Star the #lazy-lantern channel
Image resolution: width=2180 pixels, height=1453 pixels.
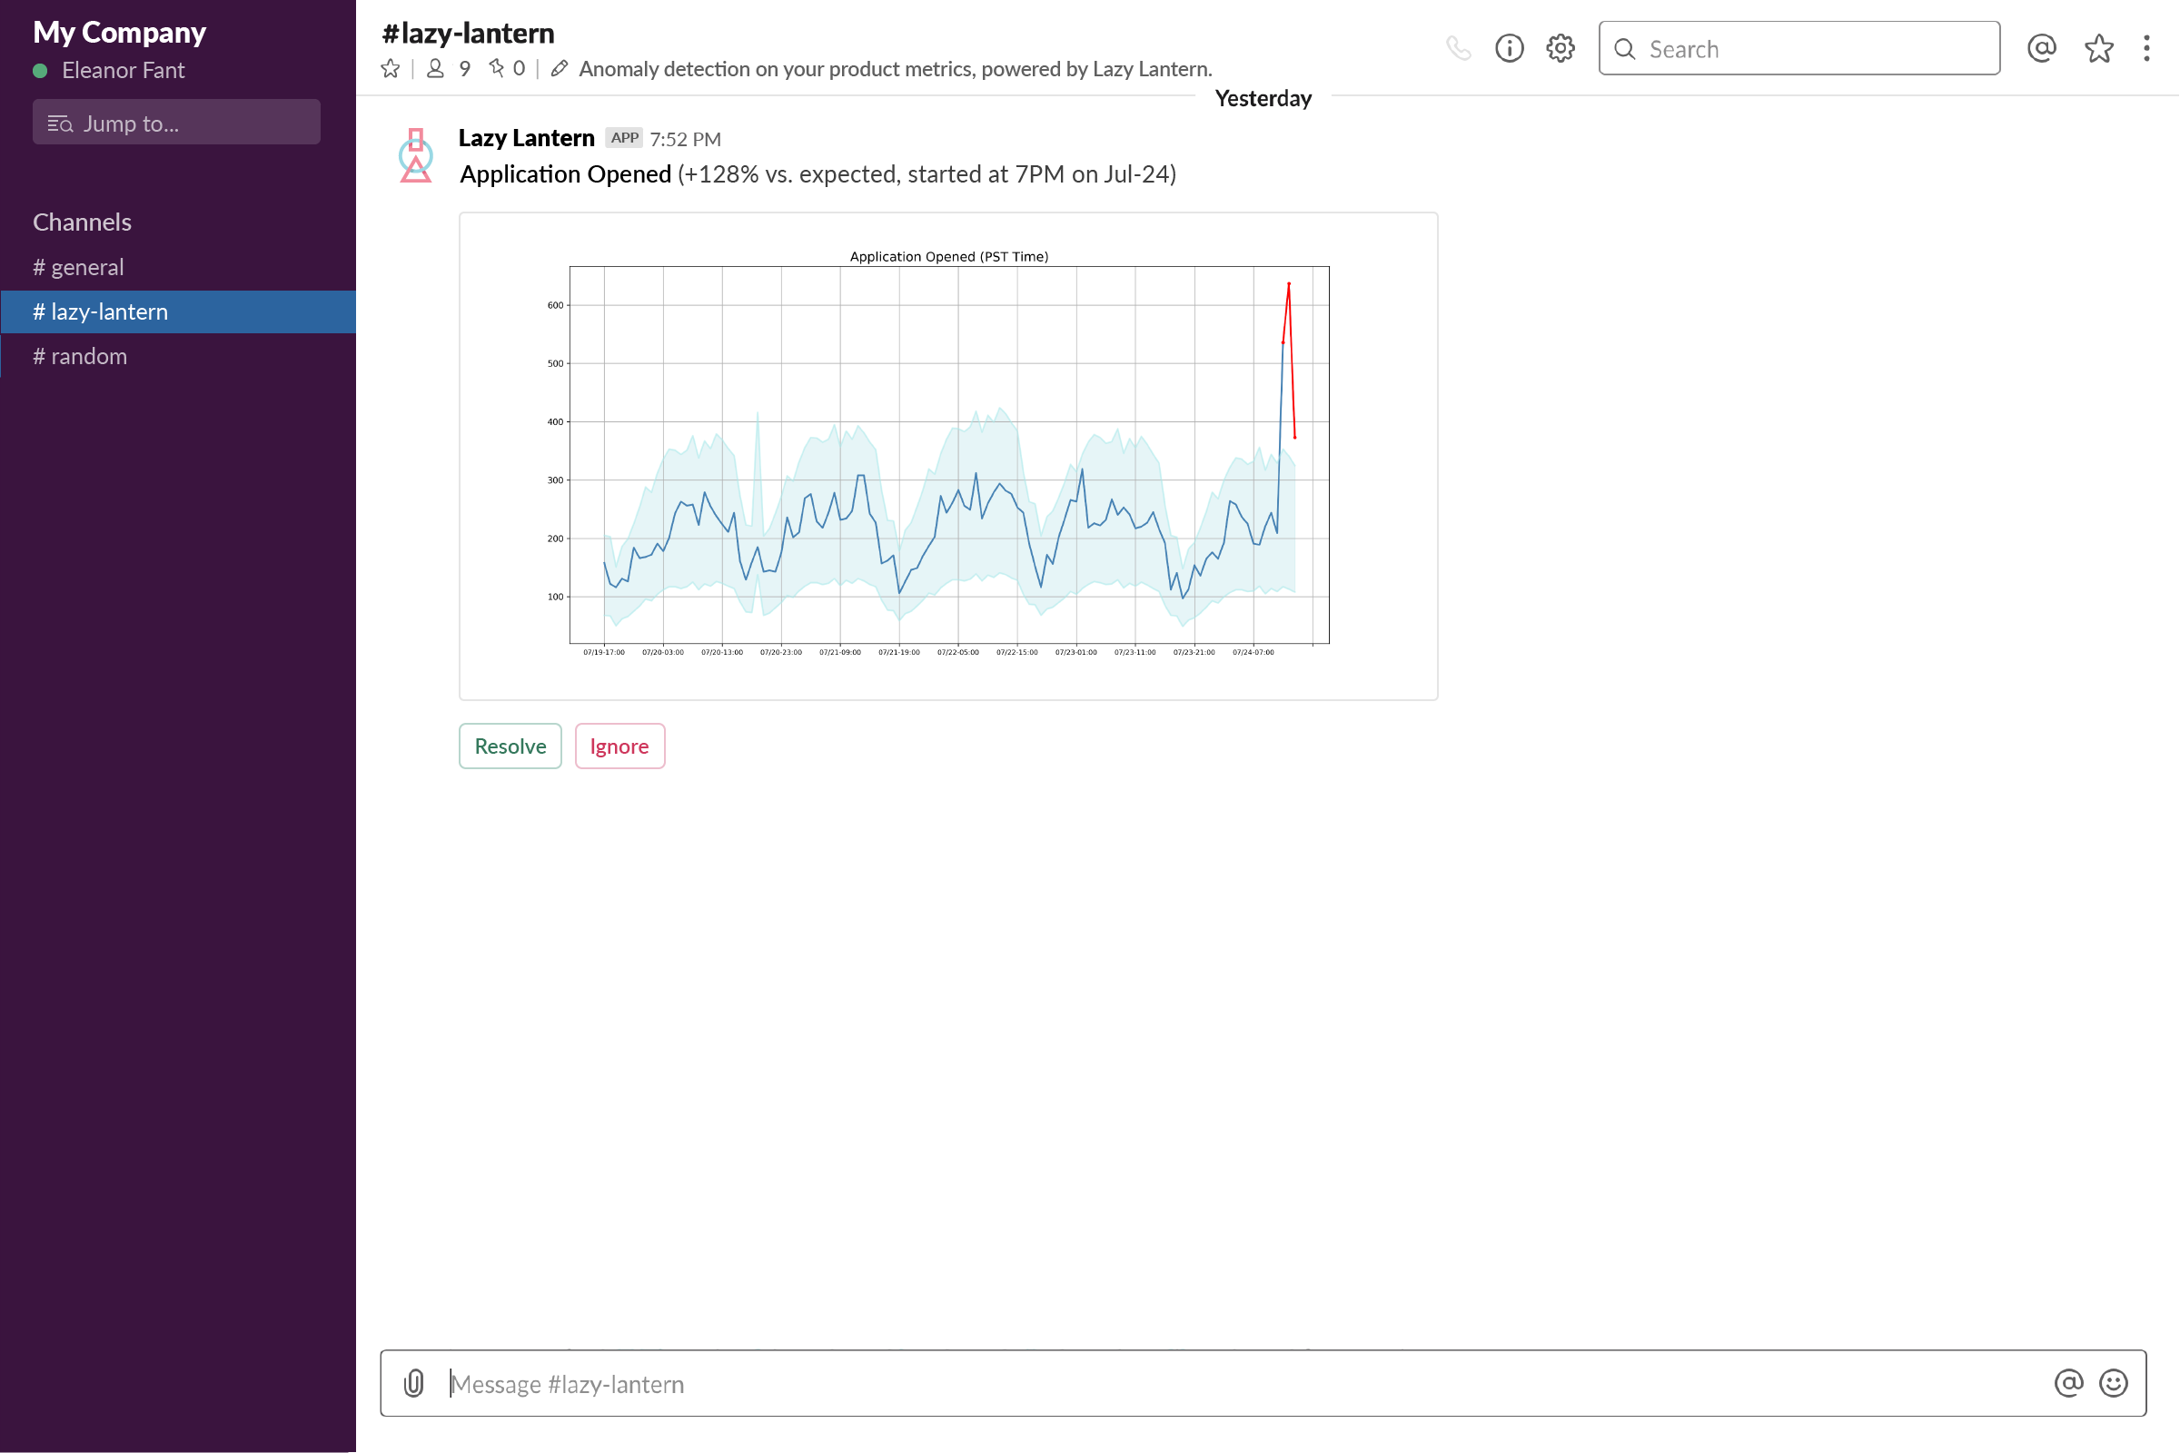pyautogui.click(x=391, y=67)
